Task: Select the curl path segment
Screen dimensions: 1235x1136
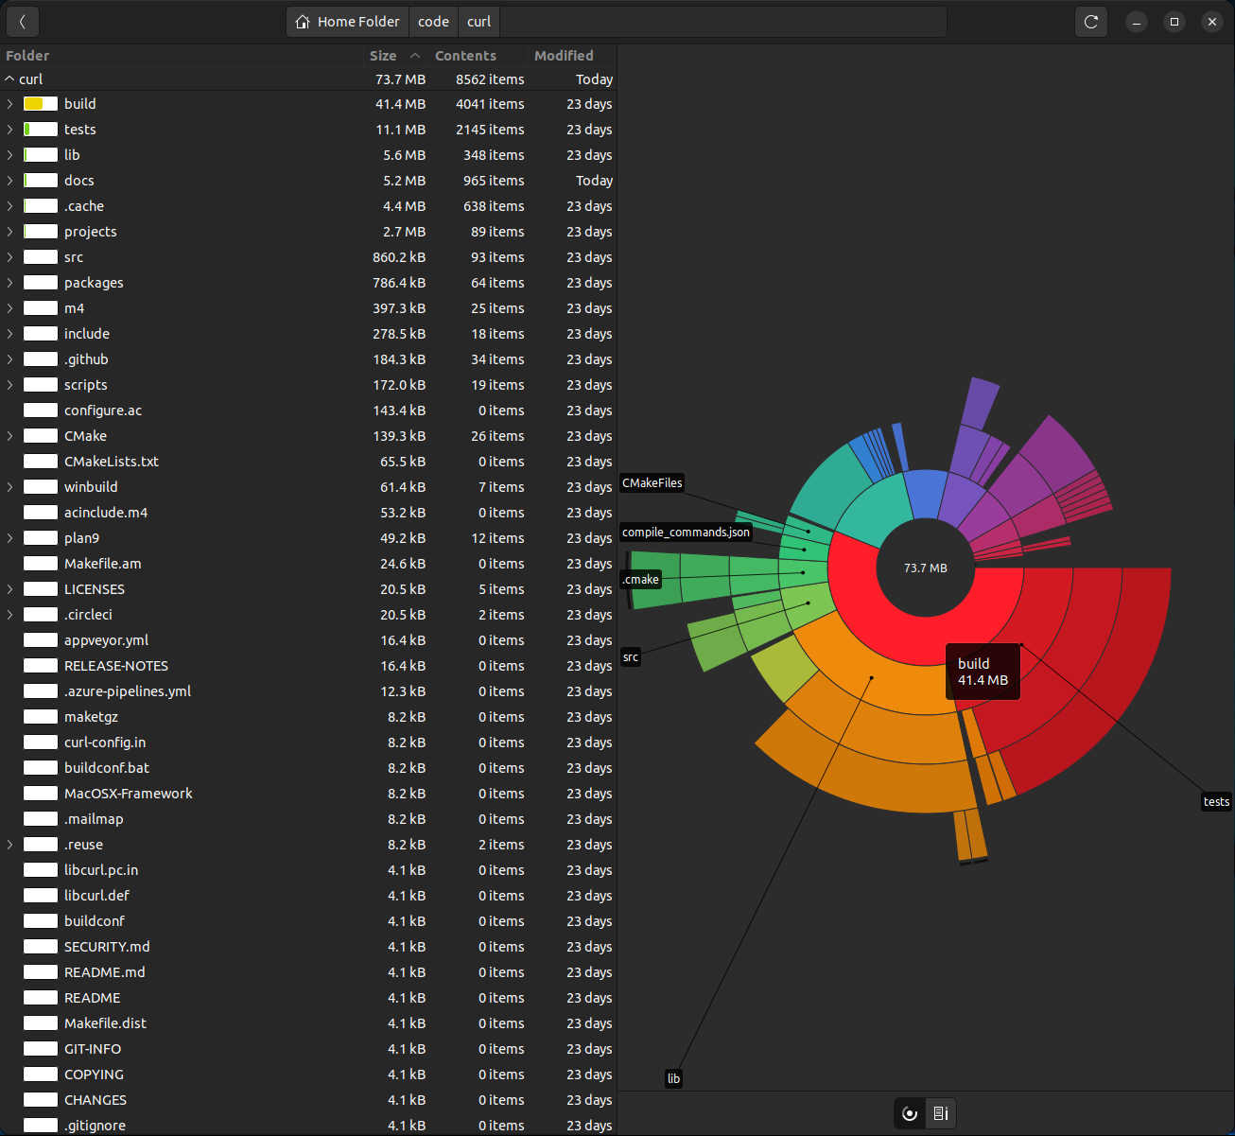Action: pos(479,22)
